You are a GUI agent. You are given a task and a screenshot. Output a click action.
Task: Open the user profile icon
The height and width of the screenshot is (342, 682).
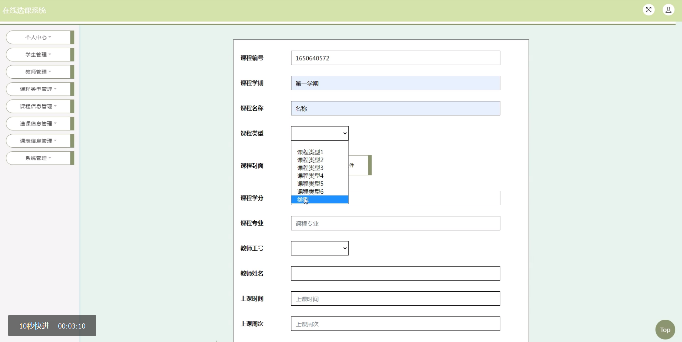[668, 10]
